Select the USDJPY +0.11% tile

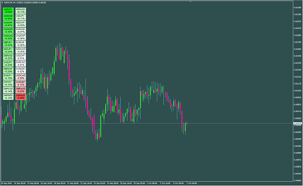21,17
